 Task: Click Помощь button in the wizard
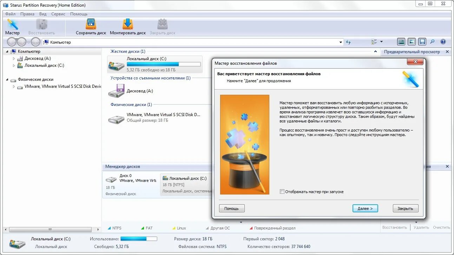232,208
